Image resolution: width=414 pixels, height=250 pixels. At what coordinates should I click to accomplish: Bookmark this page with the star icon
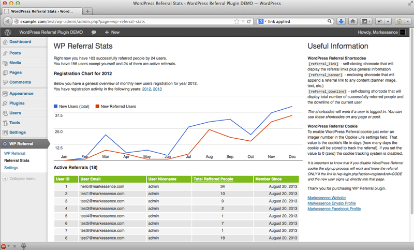coord(236,21)
